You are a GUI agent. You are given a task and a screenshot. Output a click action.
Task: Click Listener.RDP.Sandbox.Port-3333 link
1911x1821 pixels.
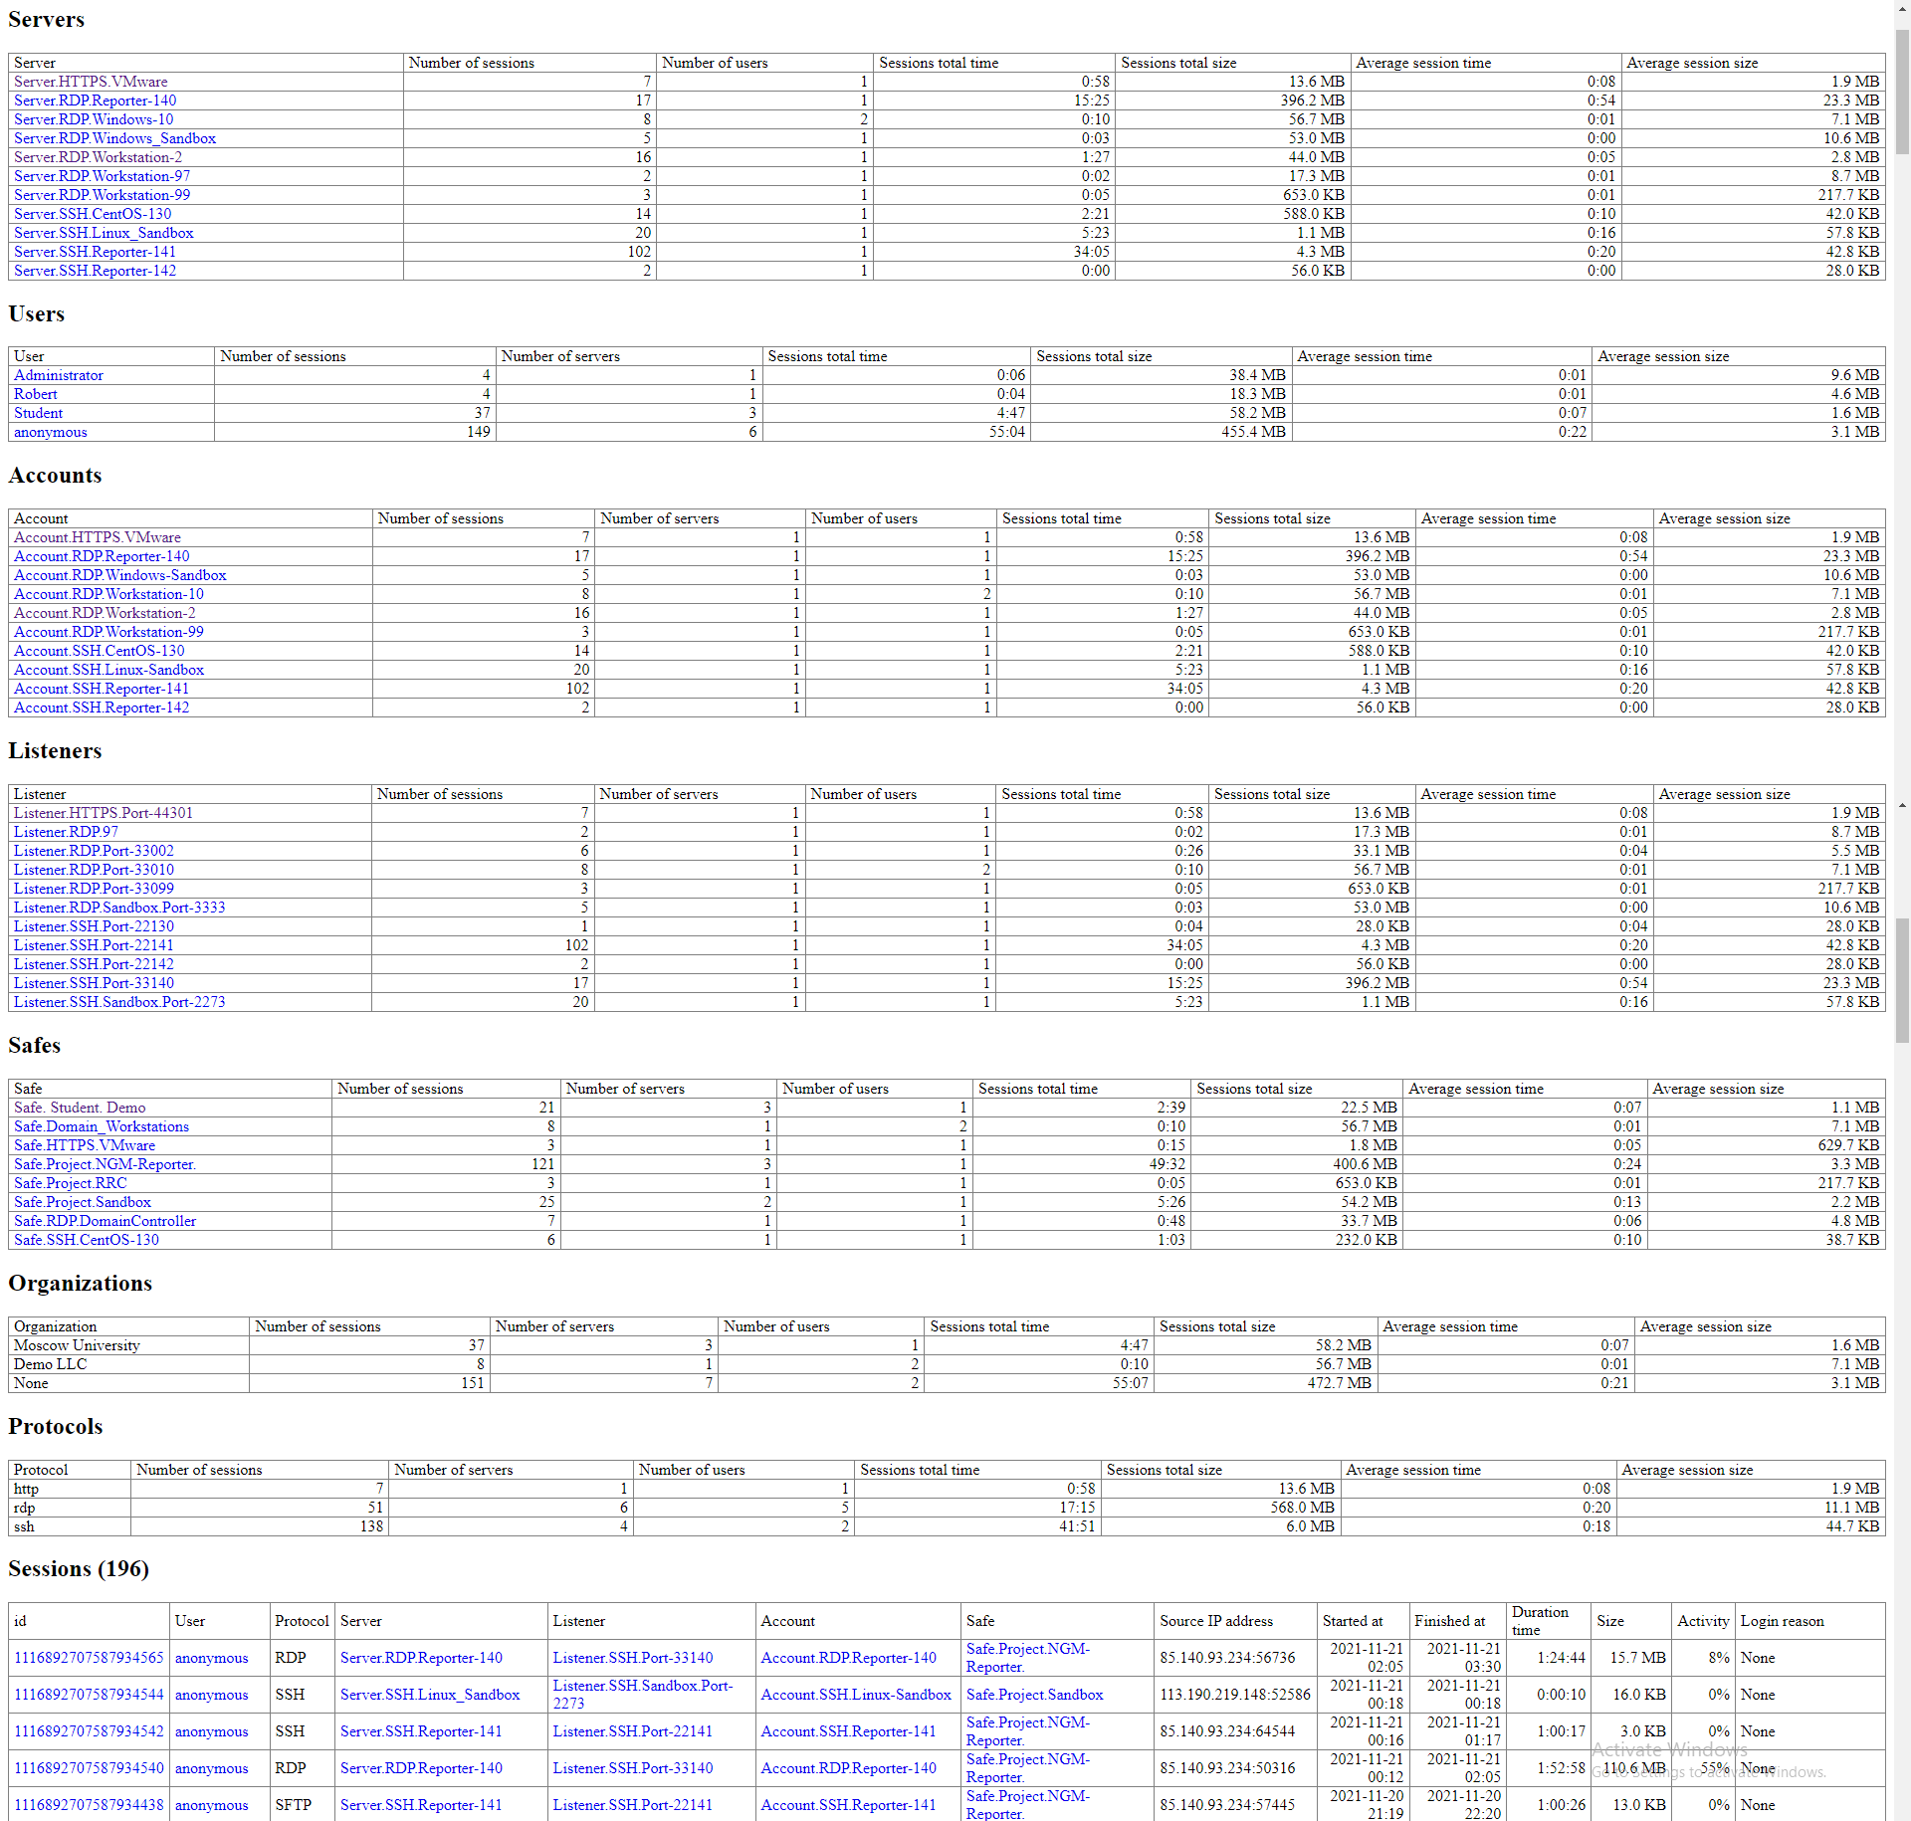pyautogui.click(x=119, y=908)
